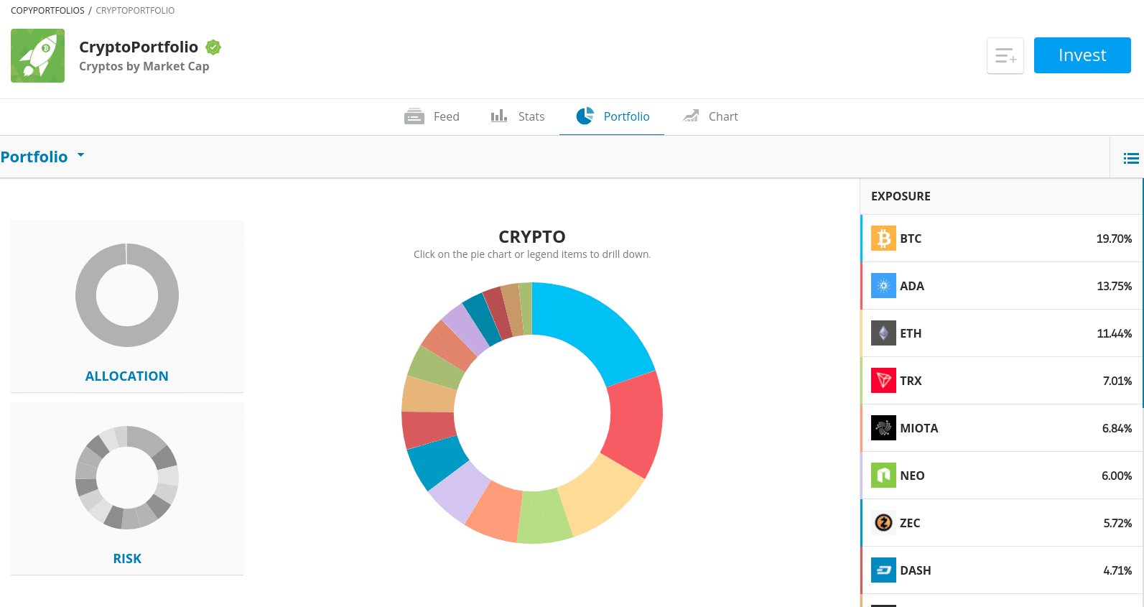Click the CRYPTO chart title
Viewport: 1144px width, 607px height.
(x=532, y=236)
